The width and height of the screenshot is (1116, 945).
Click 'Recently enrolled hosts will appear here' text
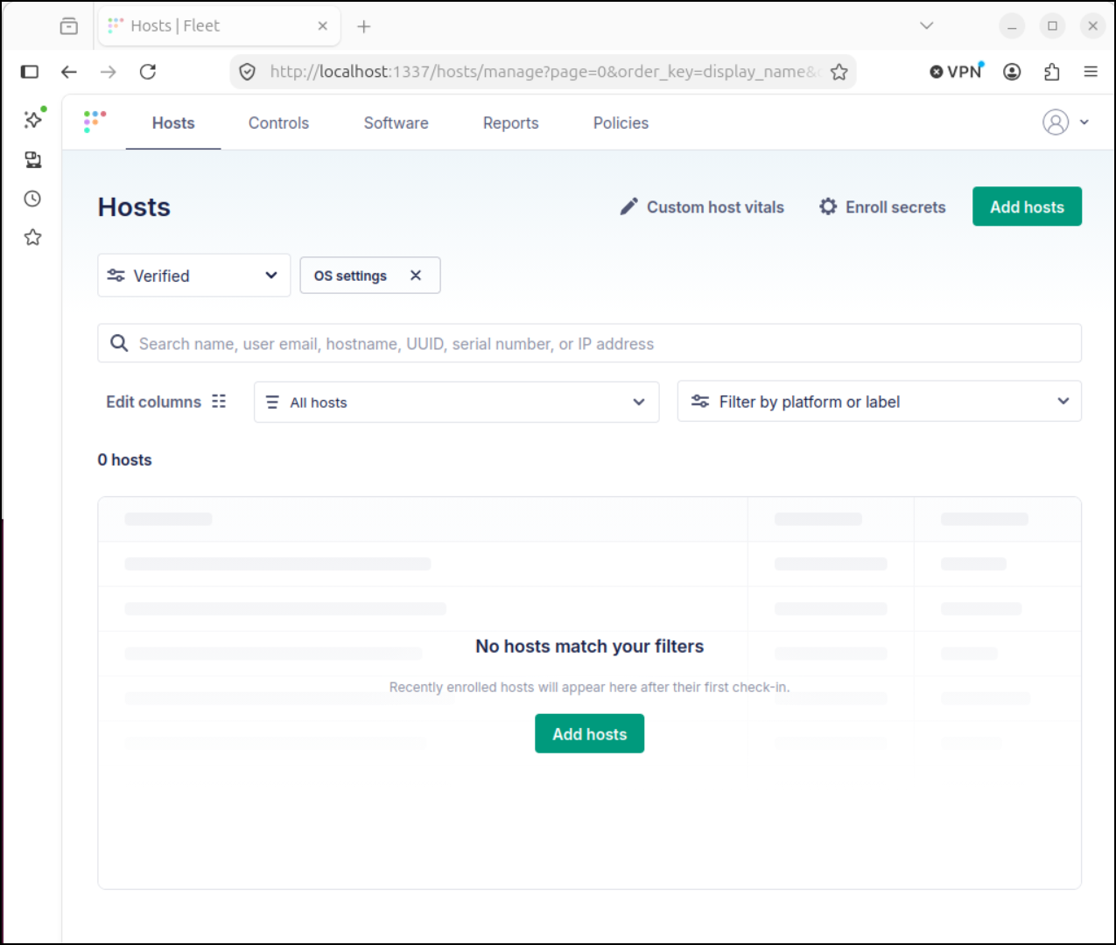[589, 688]
